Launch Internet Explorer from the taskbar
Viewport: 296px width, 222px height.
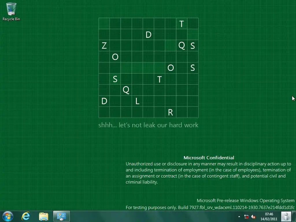tap(26, 216)
